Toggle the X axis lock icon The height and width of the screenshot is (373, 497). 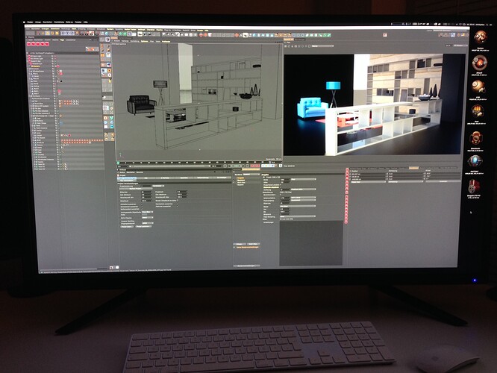63,33
